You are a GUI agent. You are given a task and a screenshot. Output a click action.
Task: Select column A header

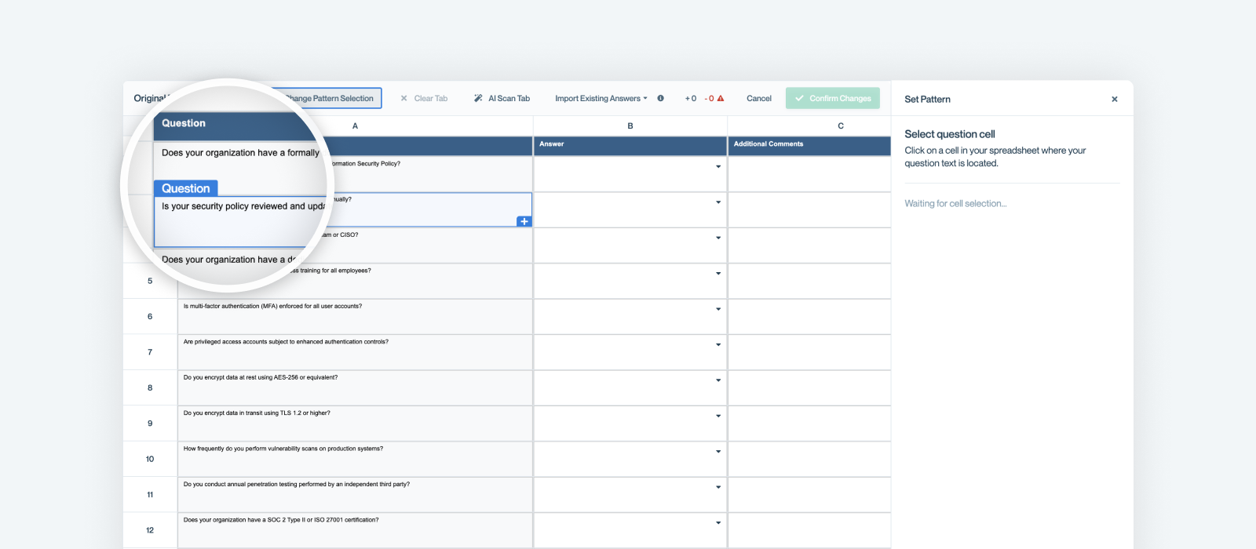coord(355,125)
